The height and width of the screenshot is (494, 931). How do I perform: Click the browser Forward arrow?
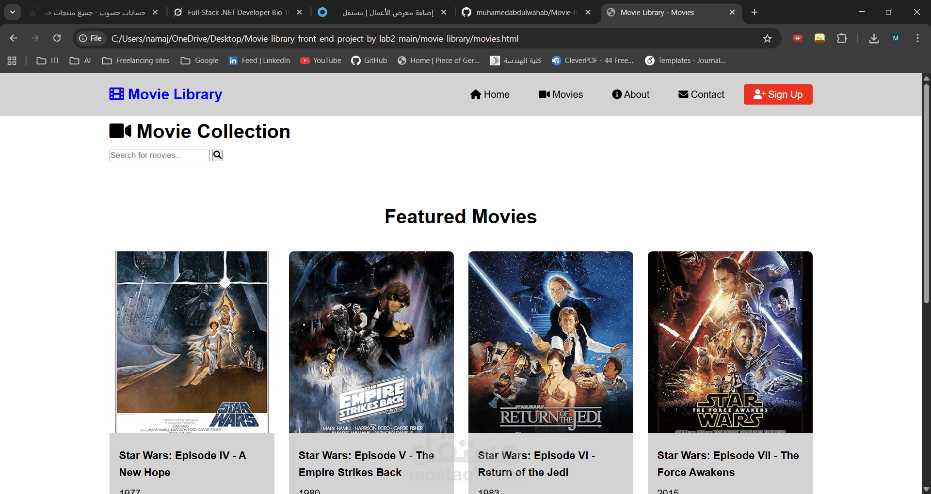click(x=35, y=38)
